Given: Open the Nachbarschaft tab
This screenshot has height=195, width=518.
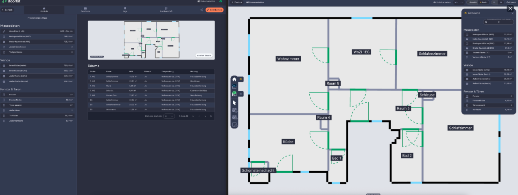Looking at the screenshot, I should tap(166, 9).
